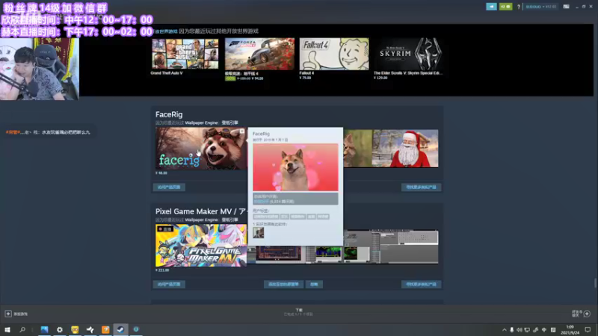Open Forza Horizon 4 game capsule
The width and height of the screenshot is (598, 336).
pos(259,54)
